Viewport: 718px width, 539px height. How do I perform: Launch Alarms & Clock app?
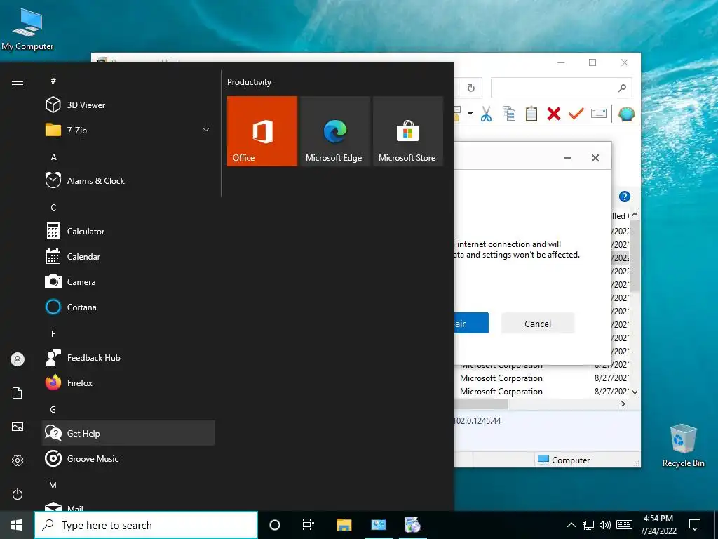coord(128,180)
